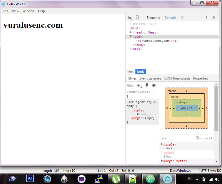Close the DevTools panel

(214, 17)
